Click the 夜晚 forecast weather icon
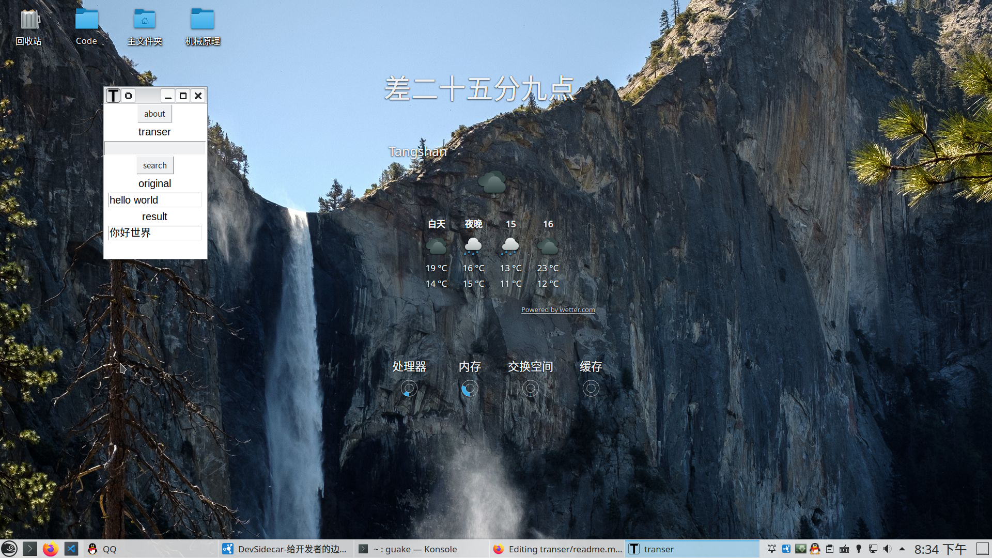The width and height of the screenshot is (992, 558). click(x=473, y=246)
